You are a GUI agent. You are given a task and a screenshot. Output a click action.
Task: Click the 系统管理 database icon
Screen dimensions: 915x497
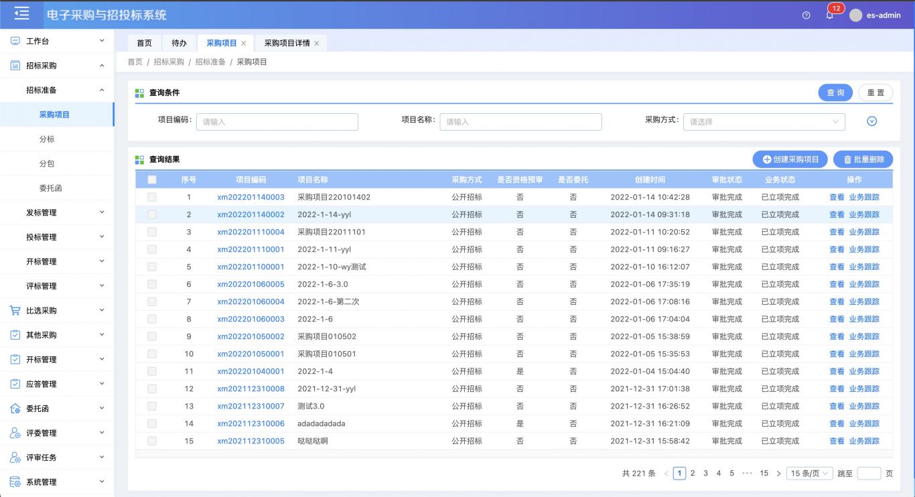coord(15,482)
